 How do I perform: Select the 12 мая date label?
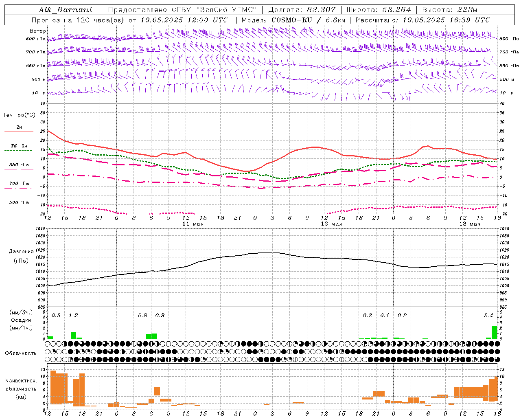click(x=331, y=224)
